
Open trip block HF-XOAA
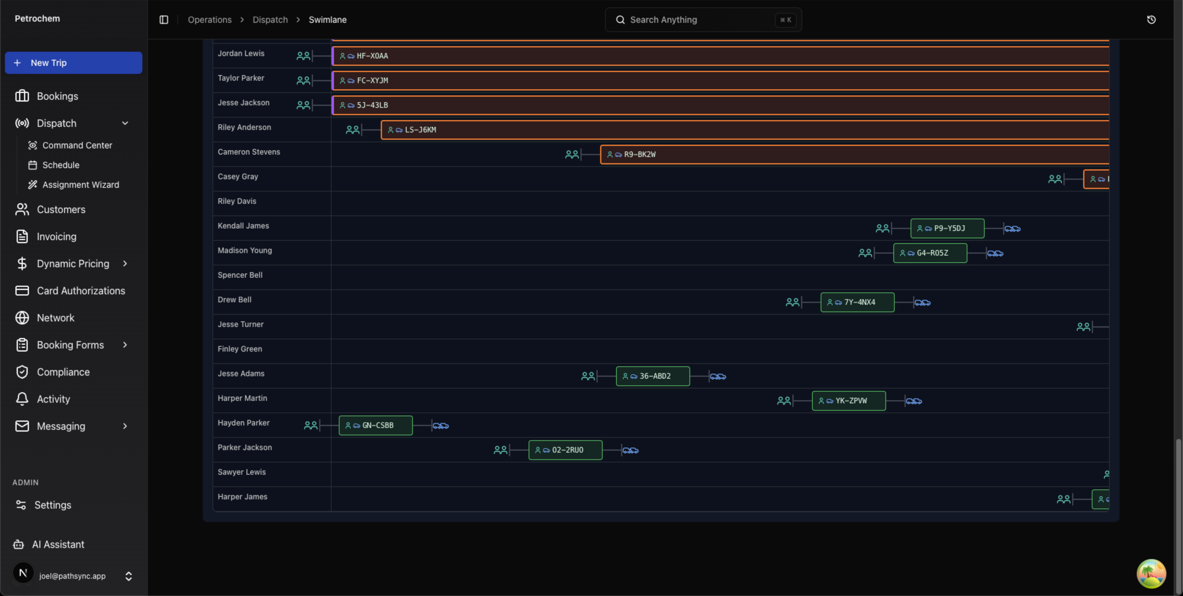point(720,55)
